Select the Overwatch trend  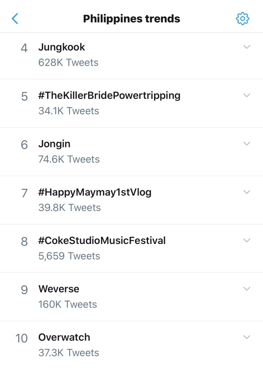[x=64, y=337]
